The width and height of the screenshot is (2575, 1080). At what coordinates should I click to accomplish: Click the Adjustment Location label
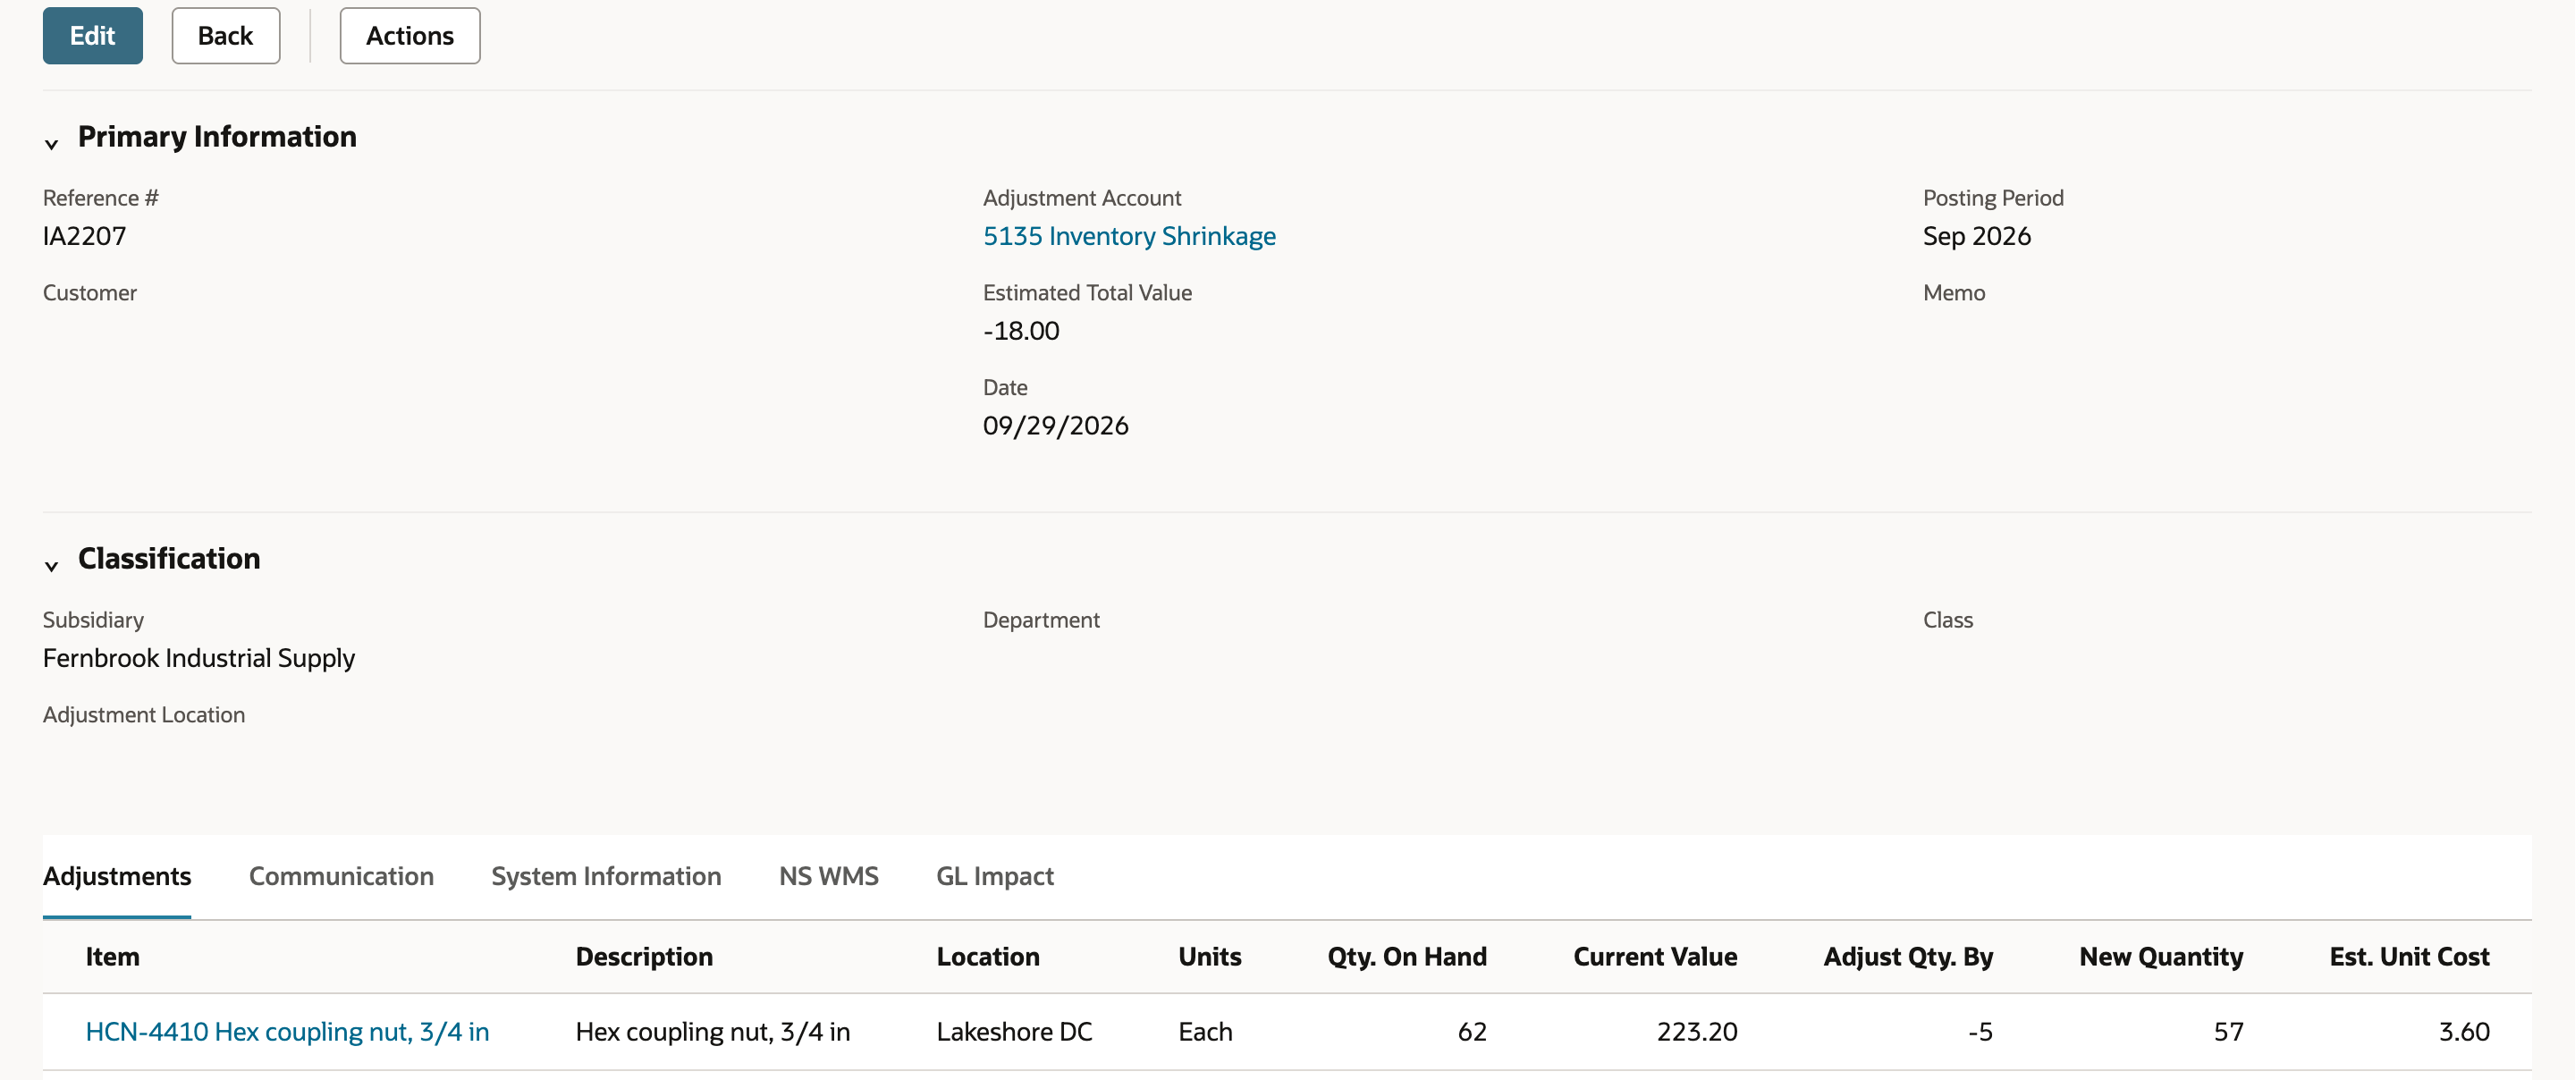144,715
